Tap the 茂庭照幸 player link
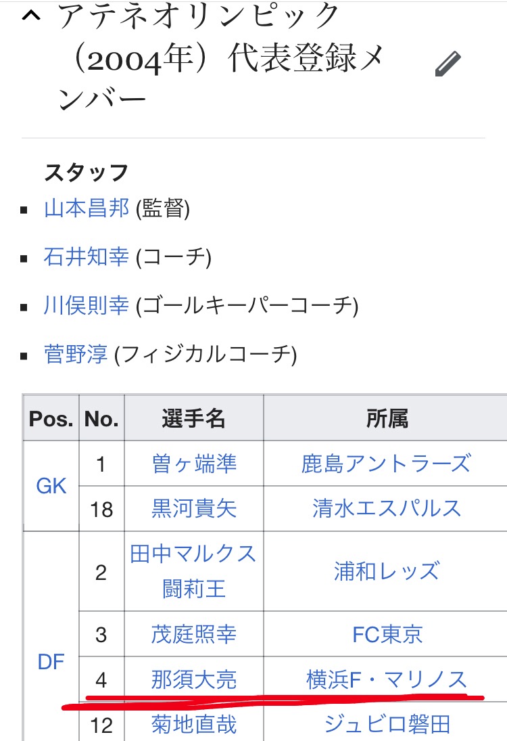Screen dimensions: 507x741 195,634
